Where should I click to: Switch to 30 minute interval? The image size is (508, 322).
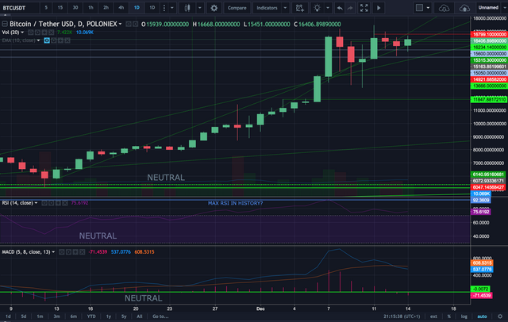[x=75, y=8]
